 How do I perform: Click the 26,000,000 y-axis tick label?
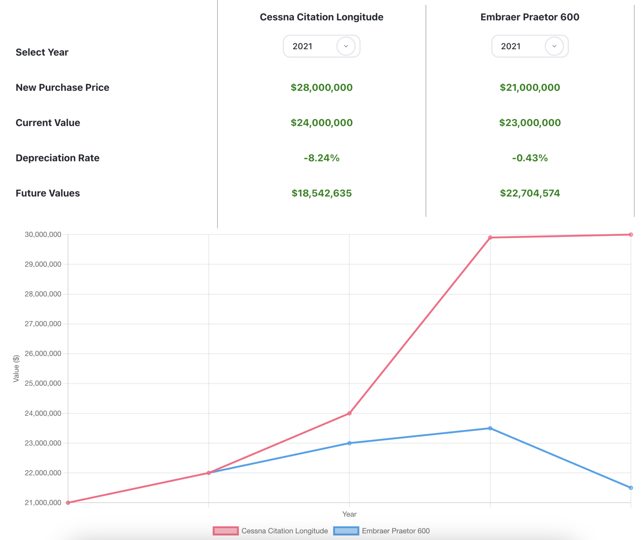point(43,354)
